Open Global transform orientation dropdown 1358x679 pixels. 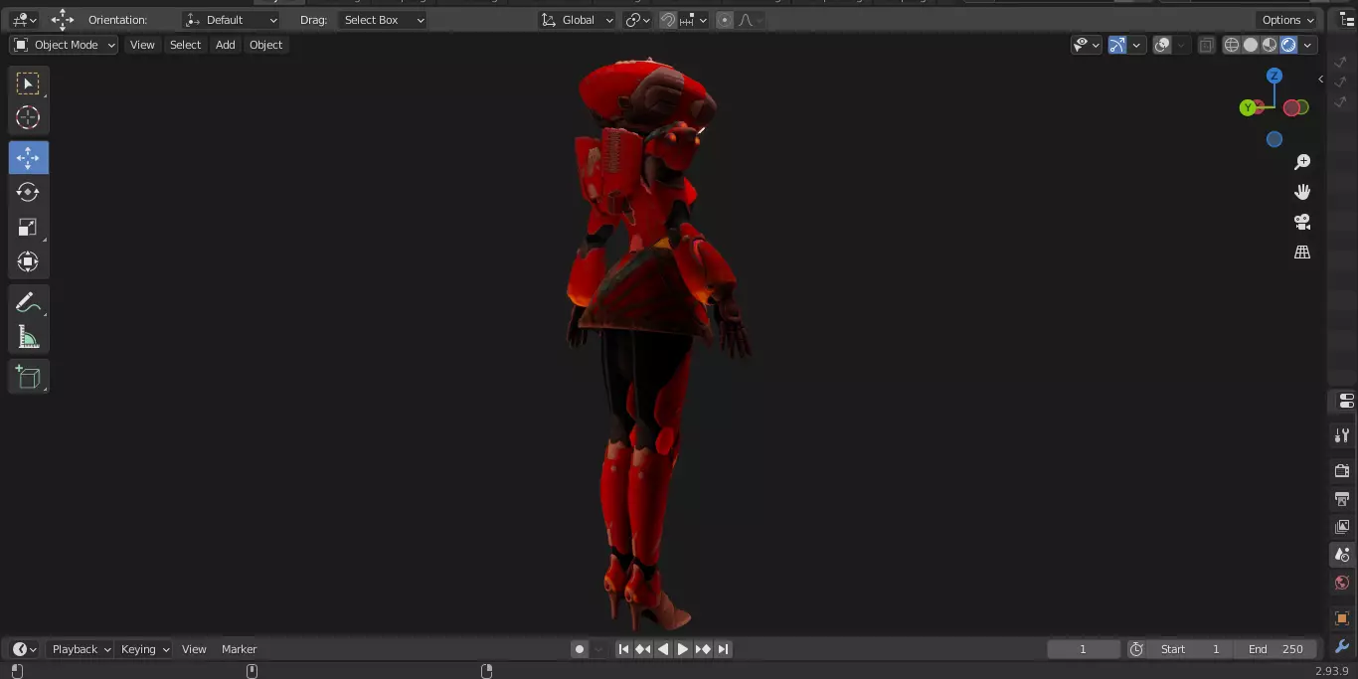pyautogui.click(x=578, y=20)
